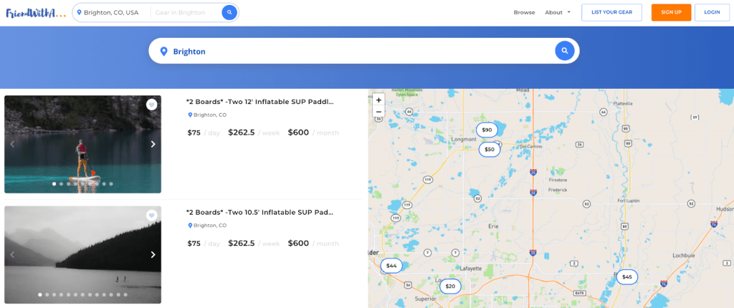Show next photo of 12' SUP listing

pyautogui.click(x=153, y=144)
